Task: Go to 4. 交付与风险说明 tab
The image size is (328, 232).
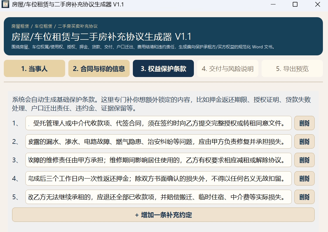Action: [228, 68]
